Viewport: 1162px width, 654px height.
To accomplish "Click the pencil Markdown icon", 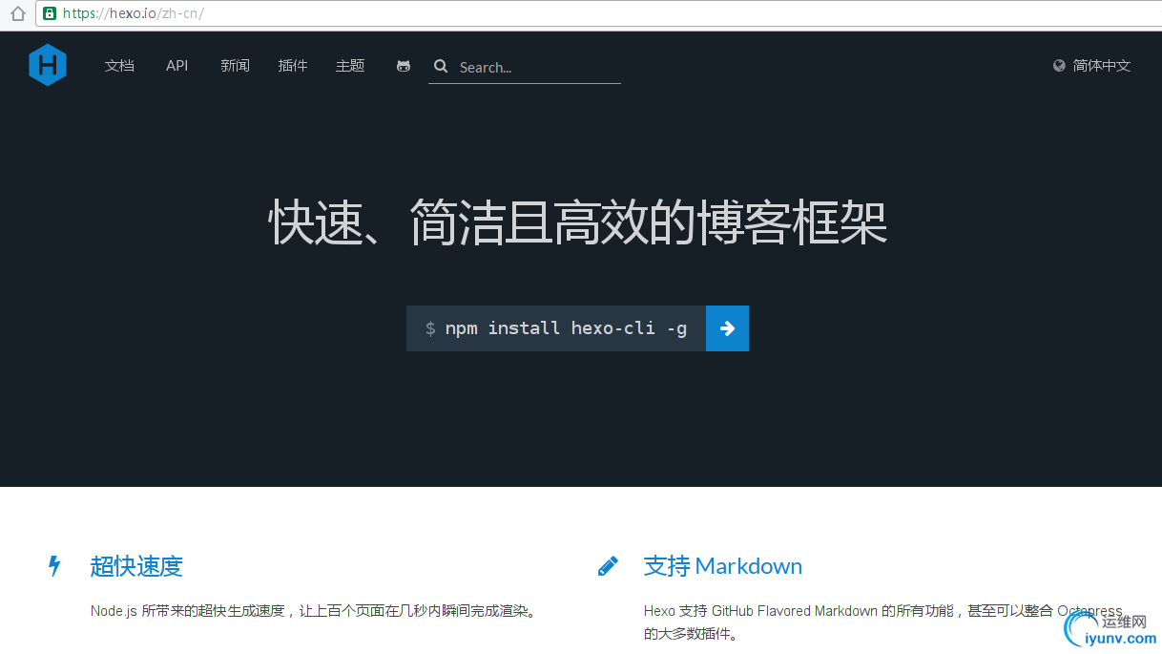I will (x=608, y=566).
